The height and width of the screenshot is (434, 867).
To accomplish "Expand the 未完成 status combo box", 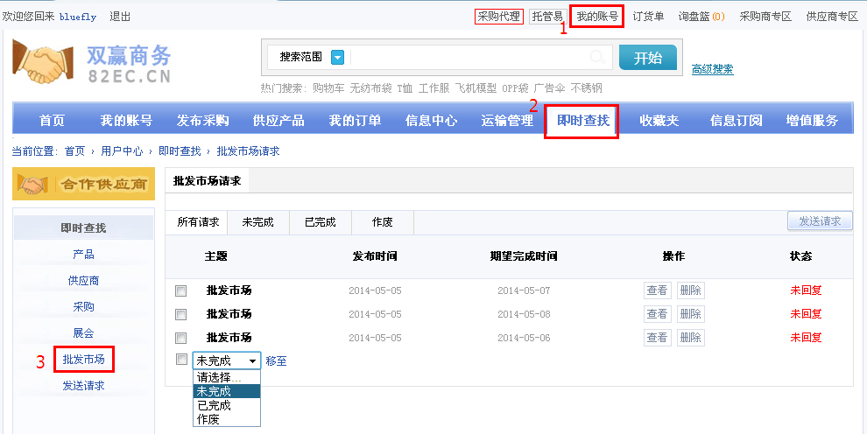I will (226, 360).
